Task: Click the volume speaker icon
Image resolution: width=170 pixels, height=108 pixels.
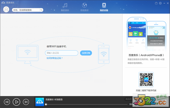Action: (141, 102)
